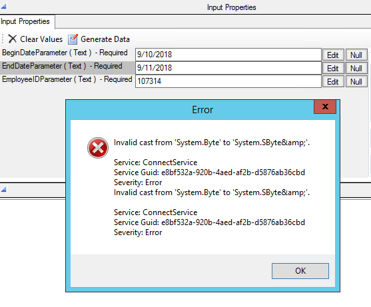Edit the EndDateParameter value
This screenshot has height=307, width=371.
[x=333, y=69]
